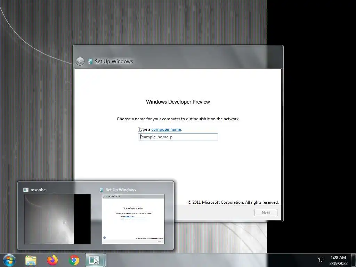Viewport: 356px width, 267px height.
Task: Select the msoobe window thumbnail preview
Action: pos(57,219)
